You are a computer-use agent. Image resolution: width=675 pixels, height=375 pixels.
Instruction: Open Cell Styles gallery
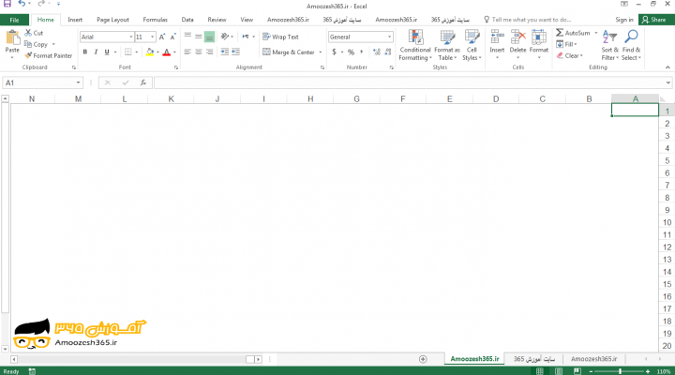pyautogui.click(x=472, y=46)
